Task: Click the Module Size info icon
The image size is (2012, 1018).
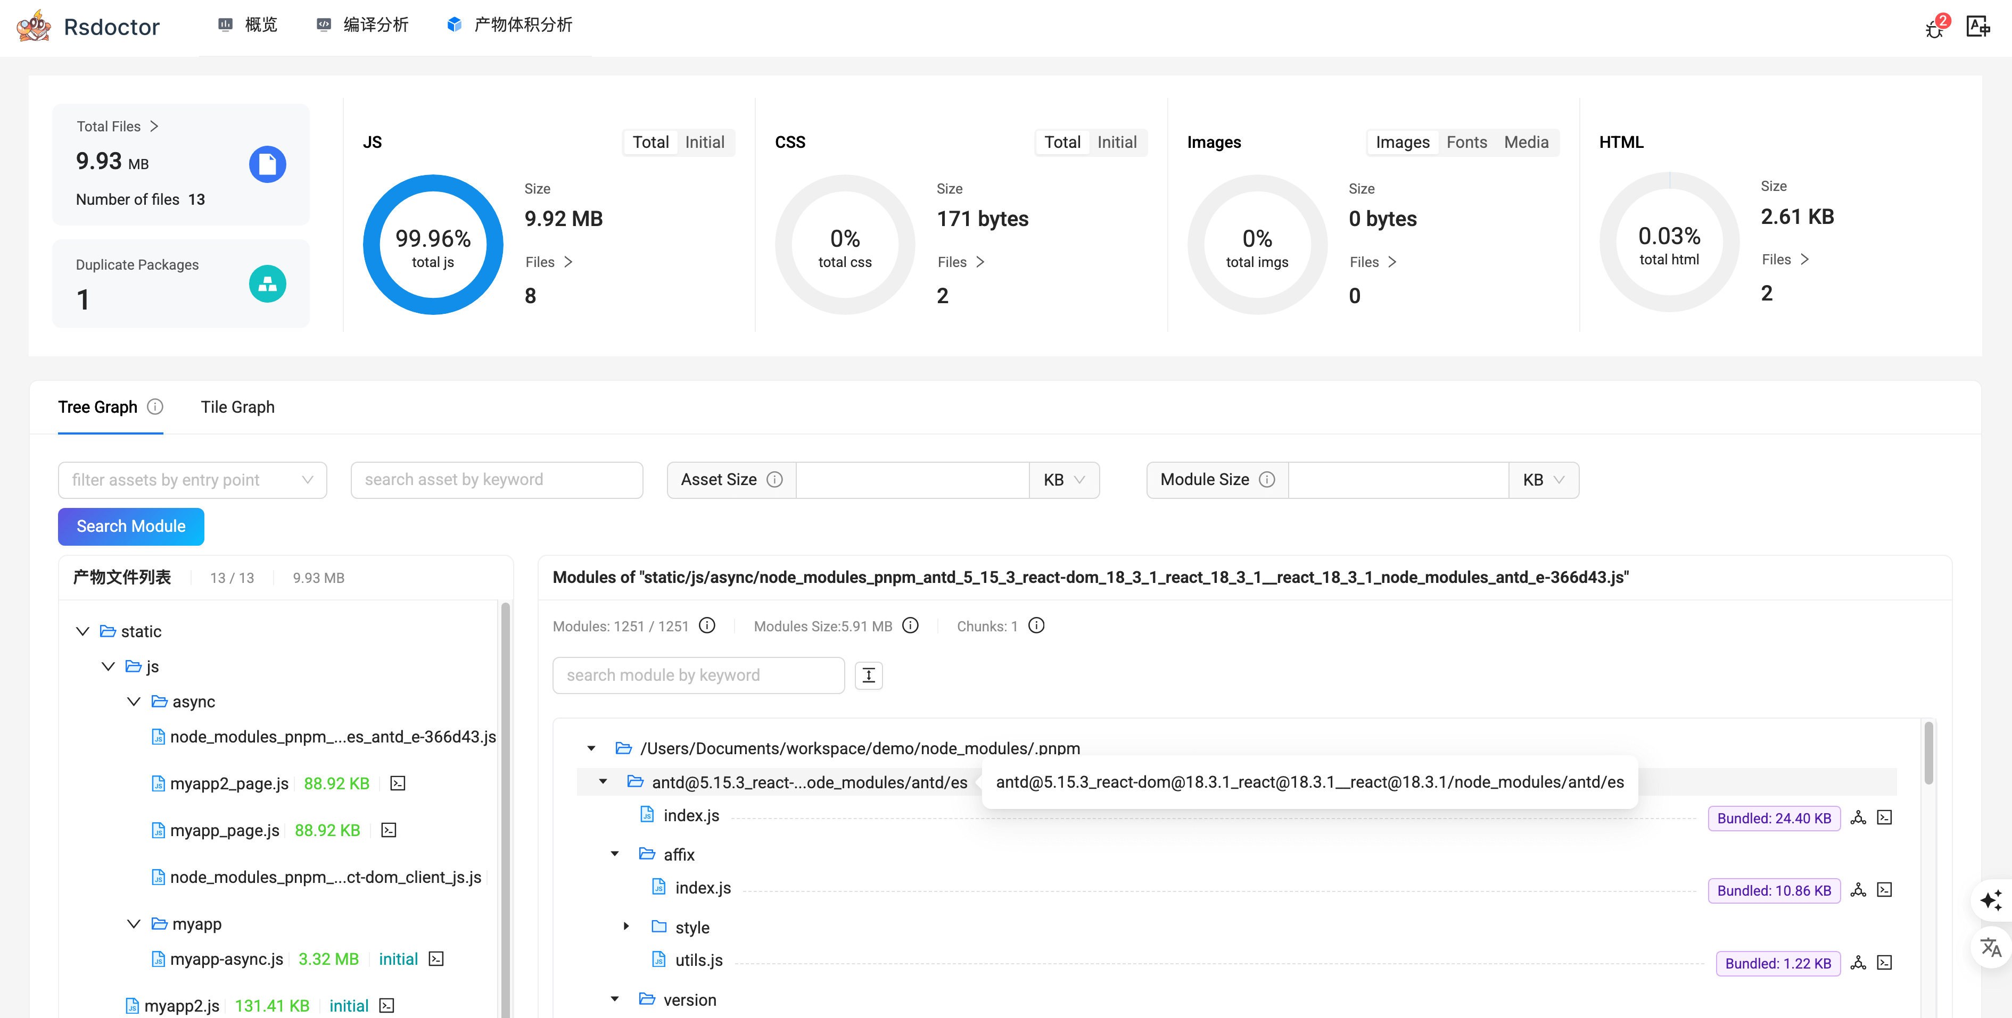Action: tap(1267, 479)
